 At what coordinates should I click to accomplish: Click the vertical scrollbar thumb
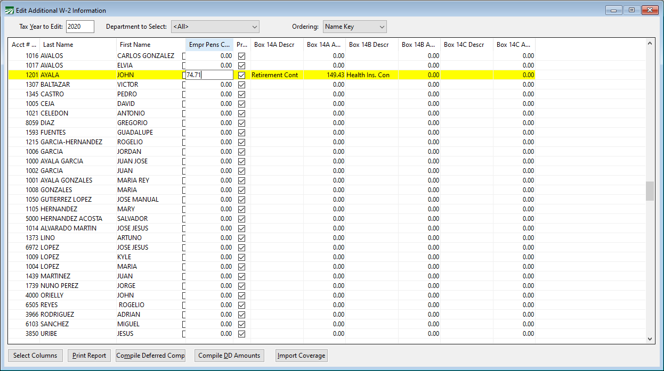(x=650, y=191)
